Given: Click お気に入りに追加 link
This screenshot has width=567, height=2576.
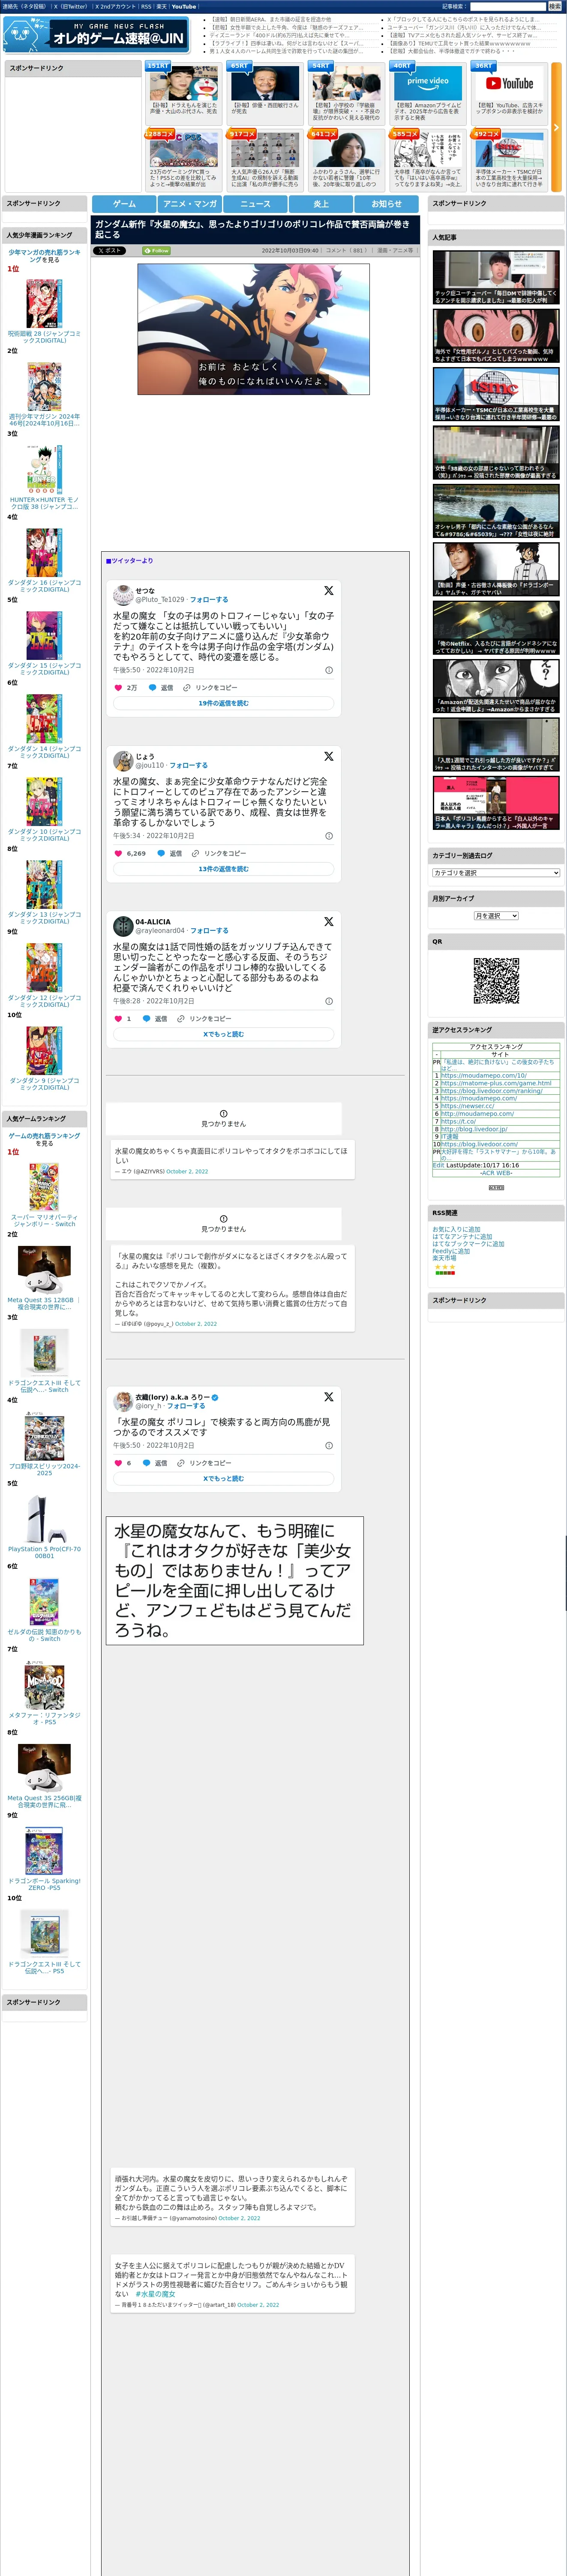Looking at the screenshot, I should 456,1229.
